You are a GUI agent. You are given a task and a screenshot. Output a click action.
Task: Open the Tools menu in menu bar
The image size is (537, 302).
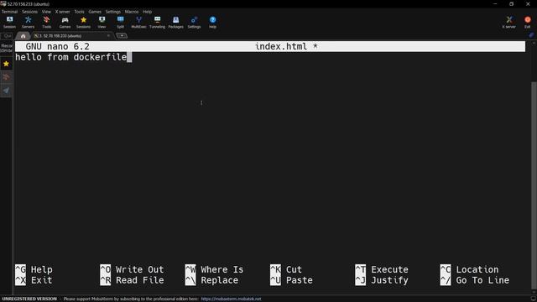79,12
